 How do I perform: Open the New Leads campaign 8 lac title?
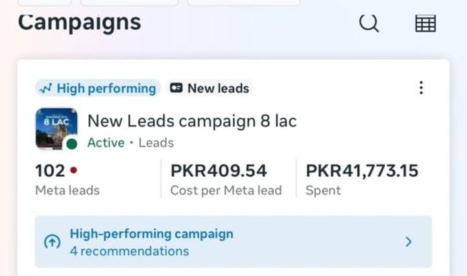click(191, 121)
